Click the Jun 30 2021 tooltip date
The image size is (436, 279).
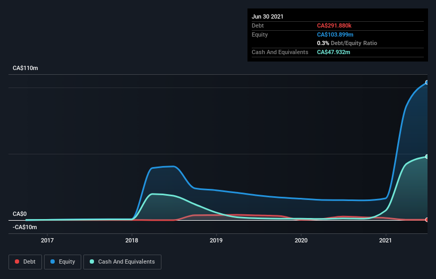click(268, 16)
